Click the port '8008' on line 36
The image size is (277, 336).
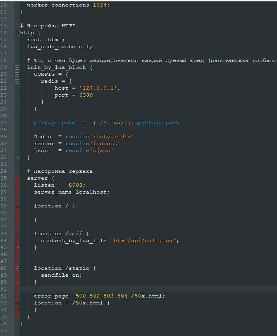tap(76, 185)
